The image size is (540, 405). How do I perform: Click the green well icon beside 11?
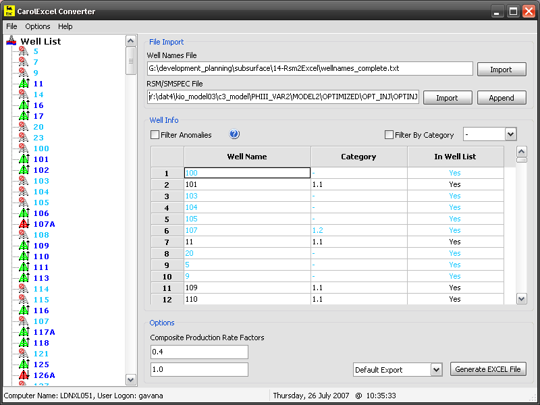pos(23,84)
